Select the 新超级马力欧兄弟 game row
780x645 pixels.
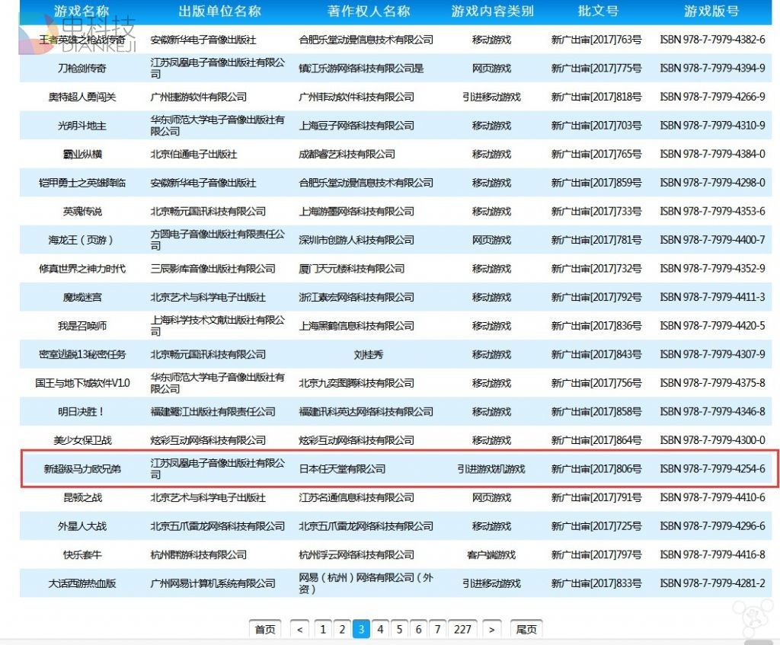pyautogui.click(x=82, y=469)
